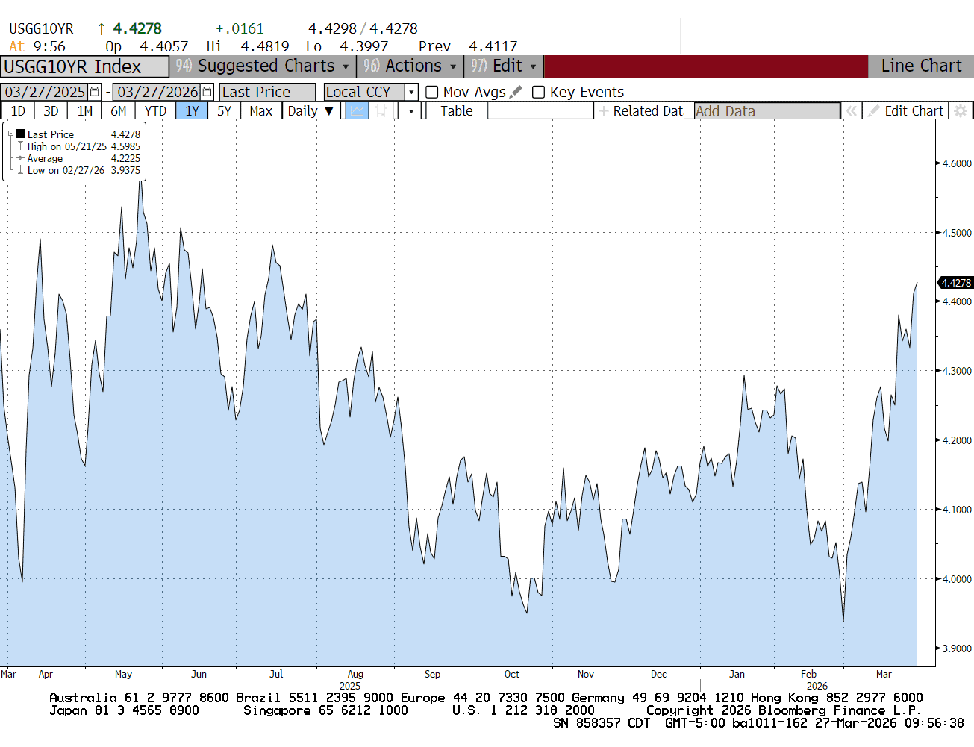Click the Edit Chart button

[905, 111]
